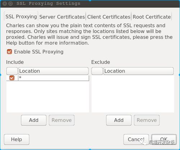
Task: Switch to the SSL Proxying tab
Action: [21, 17]
